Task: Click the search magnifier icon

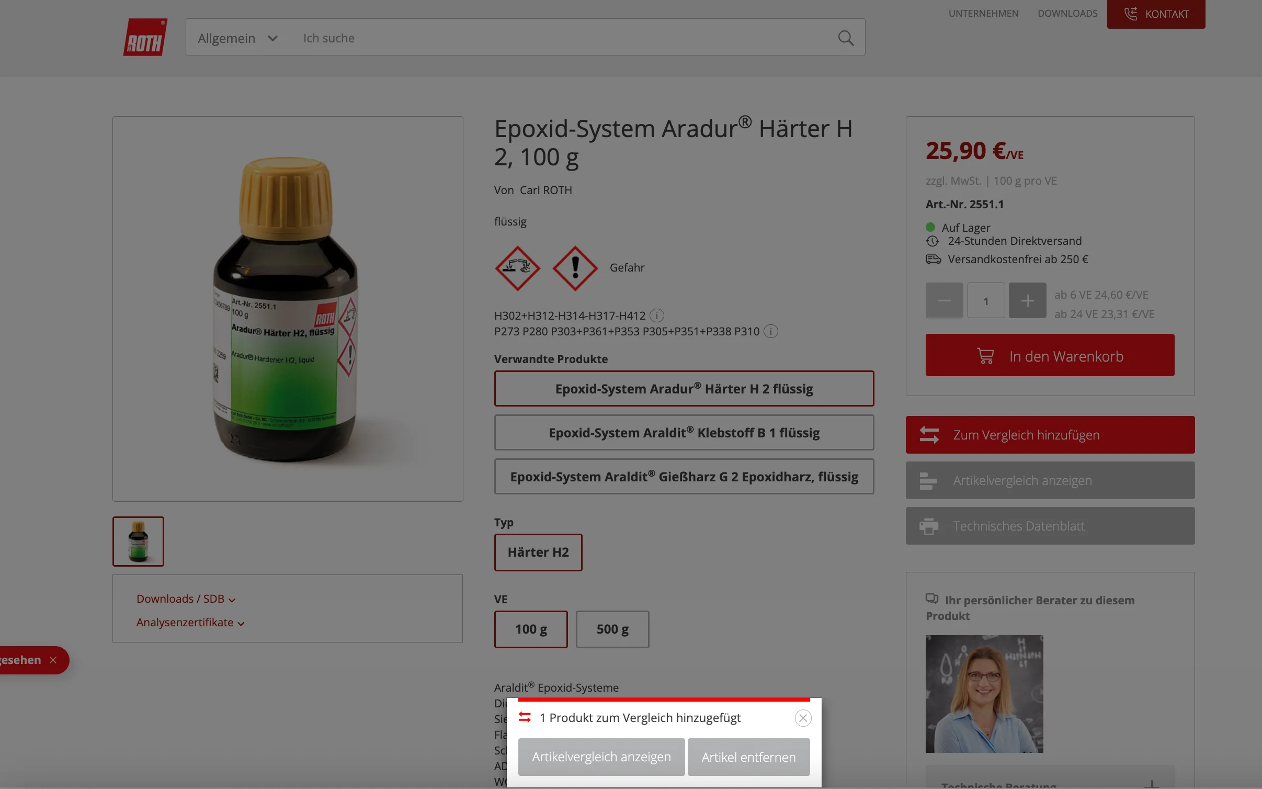Action: [846, 38]
